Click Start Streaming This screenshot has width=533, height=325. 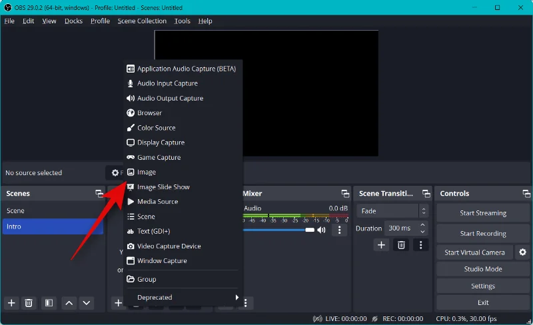[x=483, y=213]
